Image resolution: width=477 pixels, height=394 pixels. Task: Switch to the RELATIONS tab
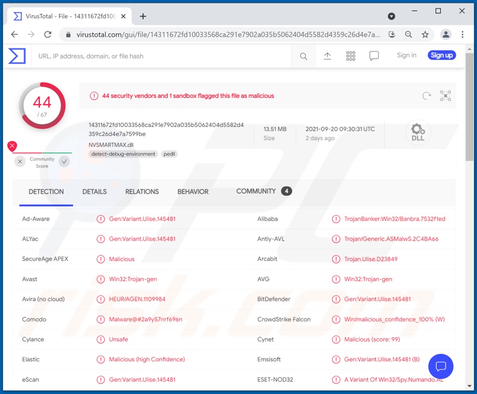[x=142, y=192]
